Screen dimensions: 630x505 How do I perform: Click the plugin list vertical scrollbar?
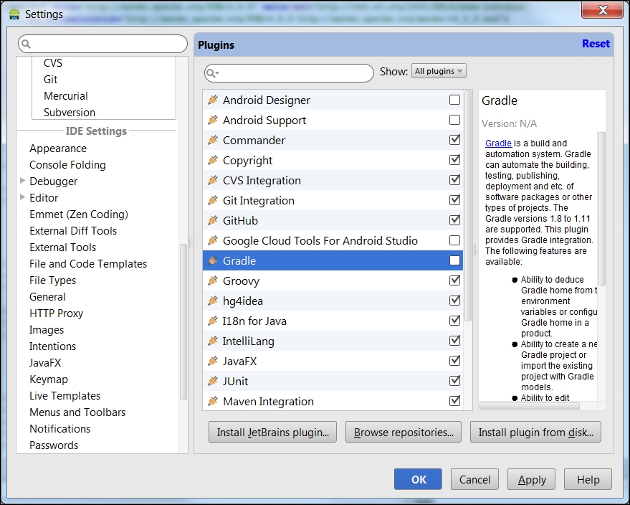pos(468,205)
